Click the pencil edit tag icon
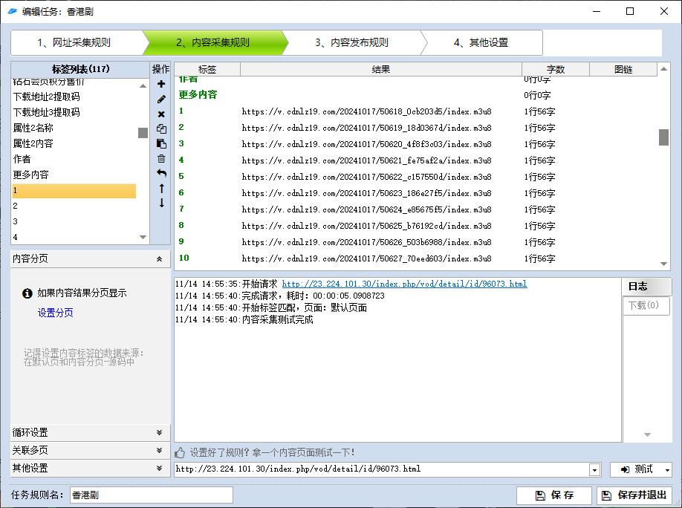The image size is (682, 508). click(161, 100)
